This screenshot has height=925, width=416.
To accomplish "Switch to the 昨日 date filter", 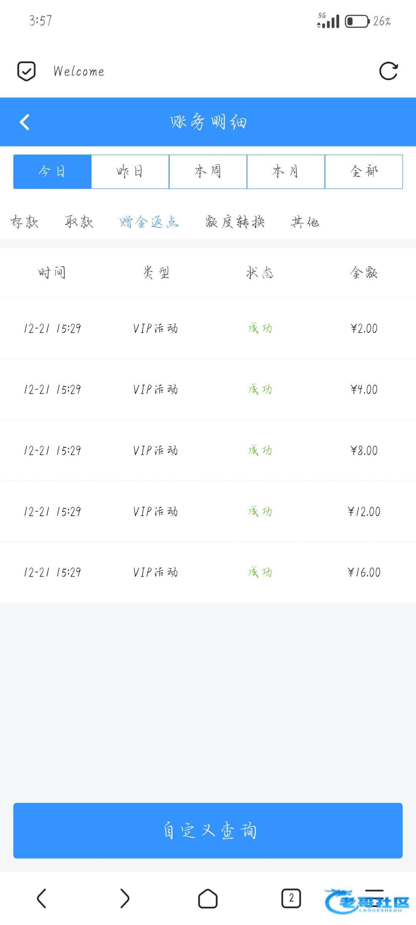I will [130, 172].
